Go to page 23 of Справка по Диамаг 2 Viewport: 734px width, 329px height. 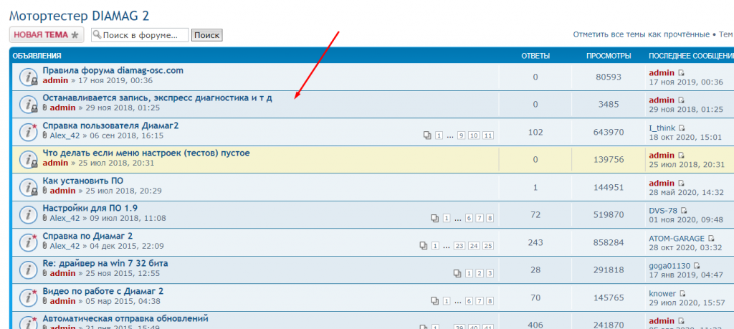(x=459, y=246)
